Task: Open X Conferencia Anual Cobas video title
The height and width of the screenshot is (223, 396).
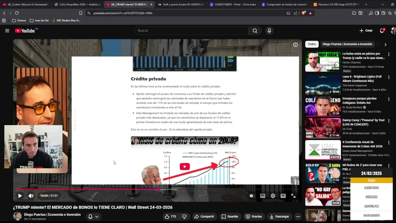Action: [x=362, y=144]
